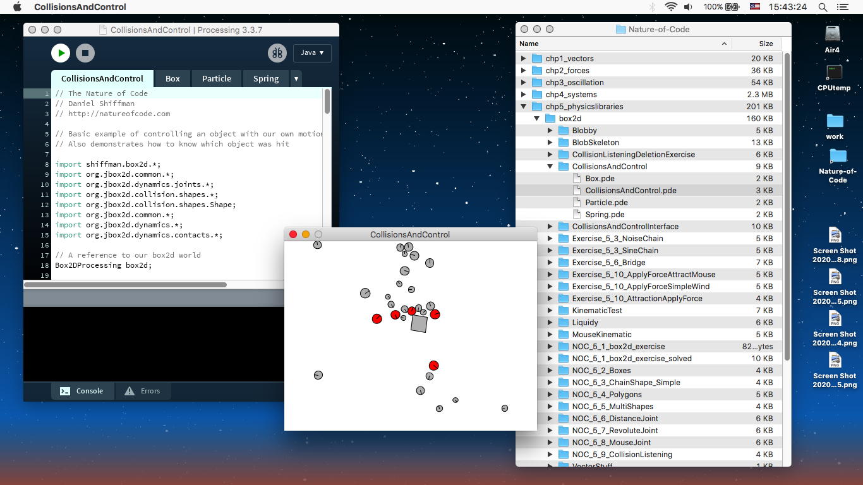
Task: Open the Bluetooth menu bar icon
Action: (652, 7)
